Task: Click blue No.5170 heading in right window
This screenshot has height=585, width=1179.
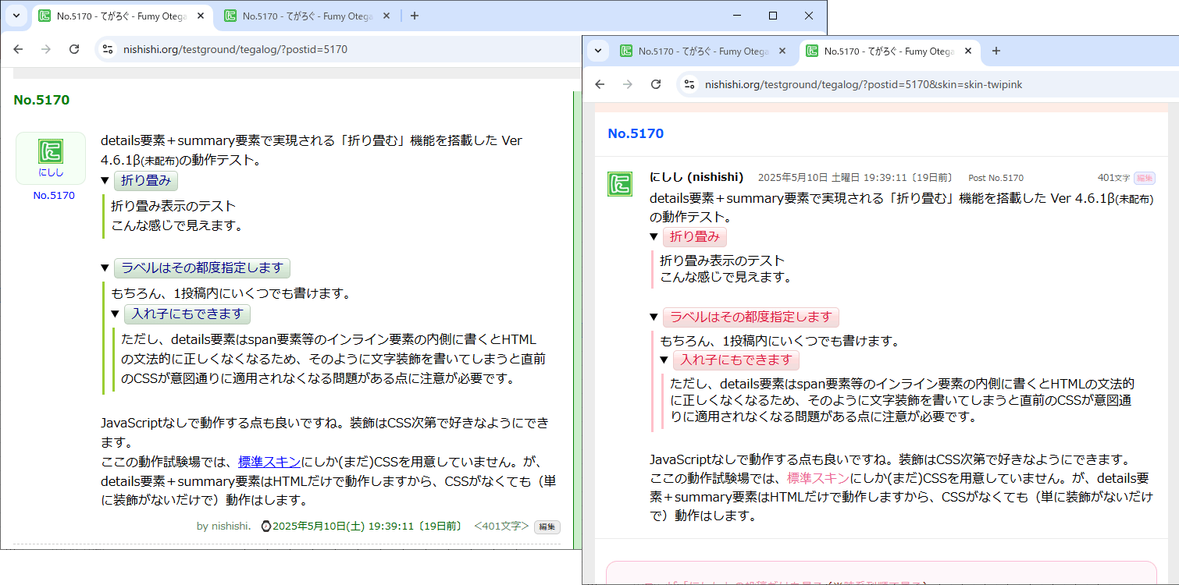Action: pos(636,133)
